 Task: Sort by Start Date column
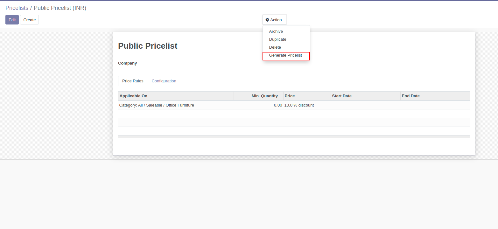point(366,96)
